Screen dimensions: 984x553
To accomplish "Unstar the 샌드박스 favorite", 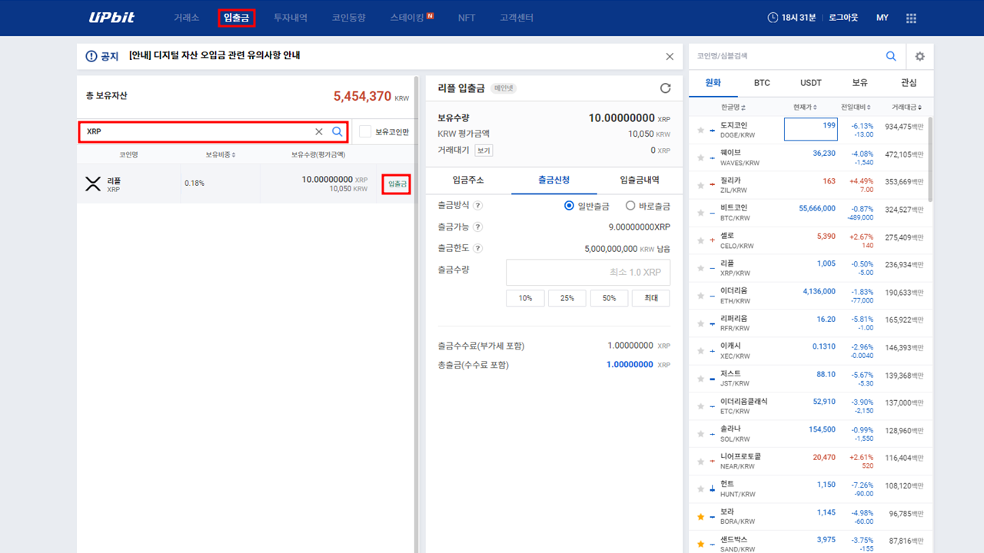I will (700, 545).
